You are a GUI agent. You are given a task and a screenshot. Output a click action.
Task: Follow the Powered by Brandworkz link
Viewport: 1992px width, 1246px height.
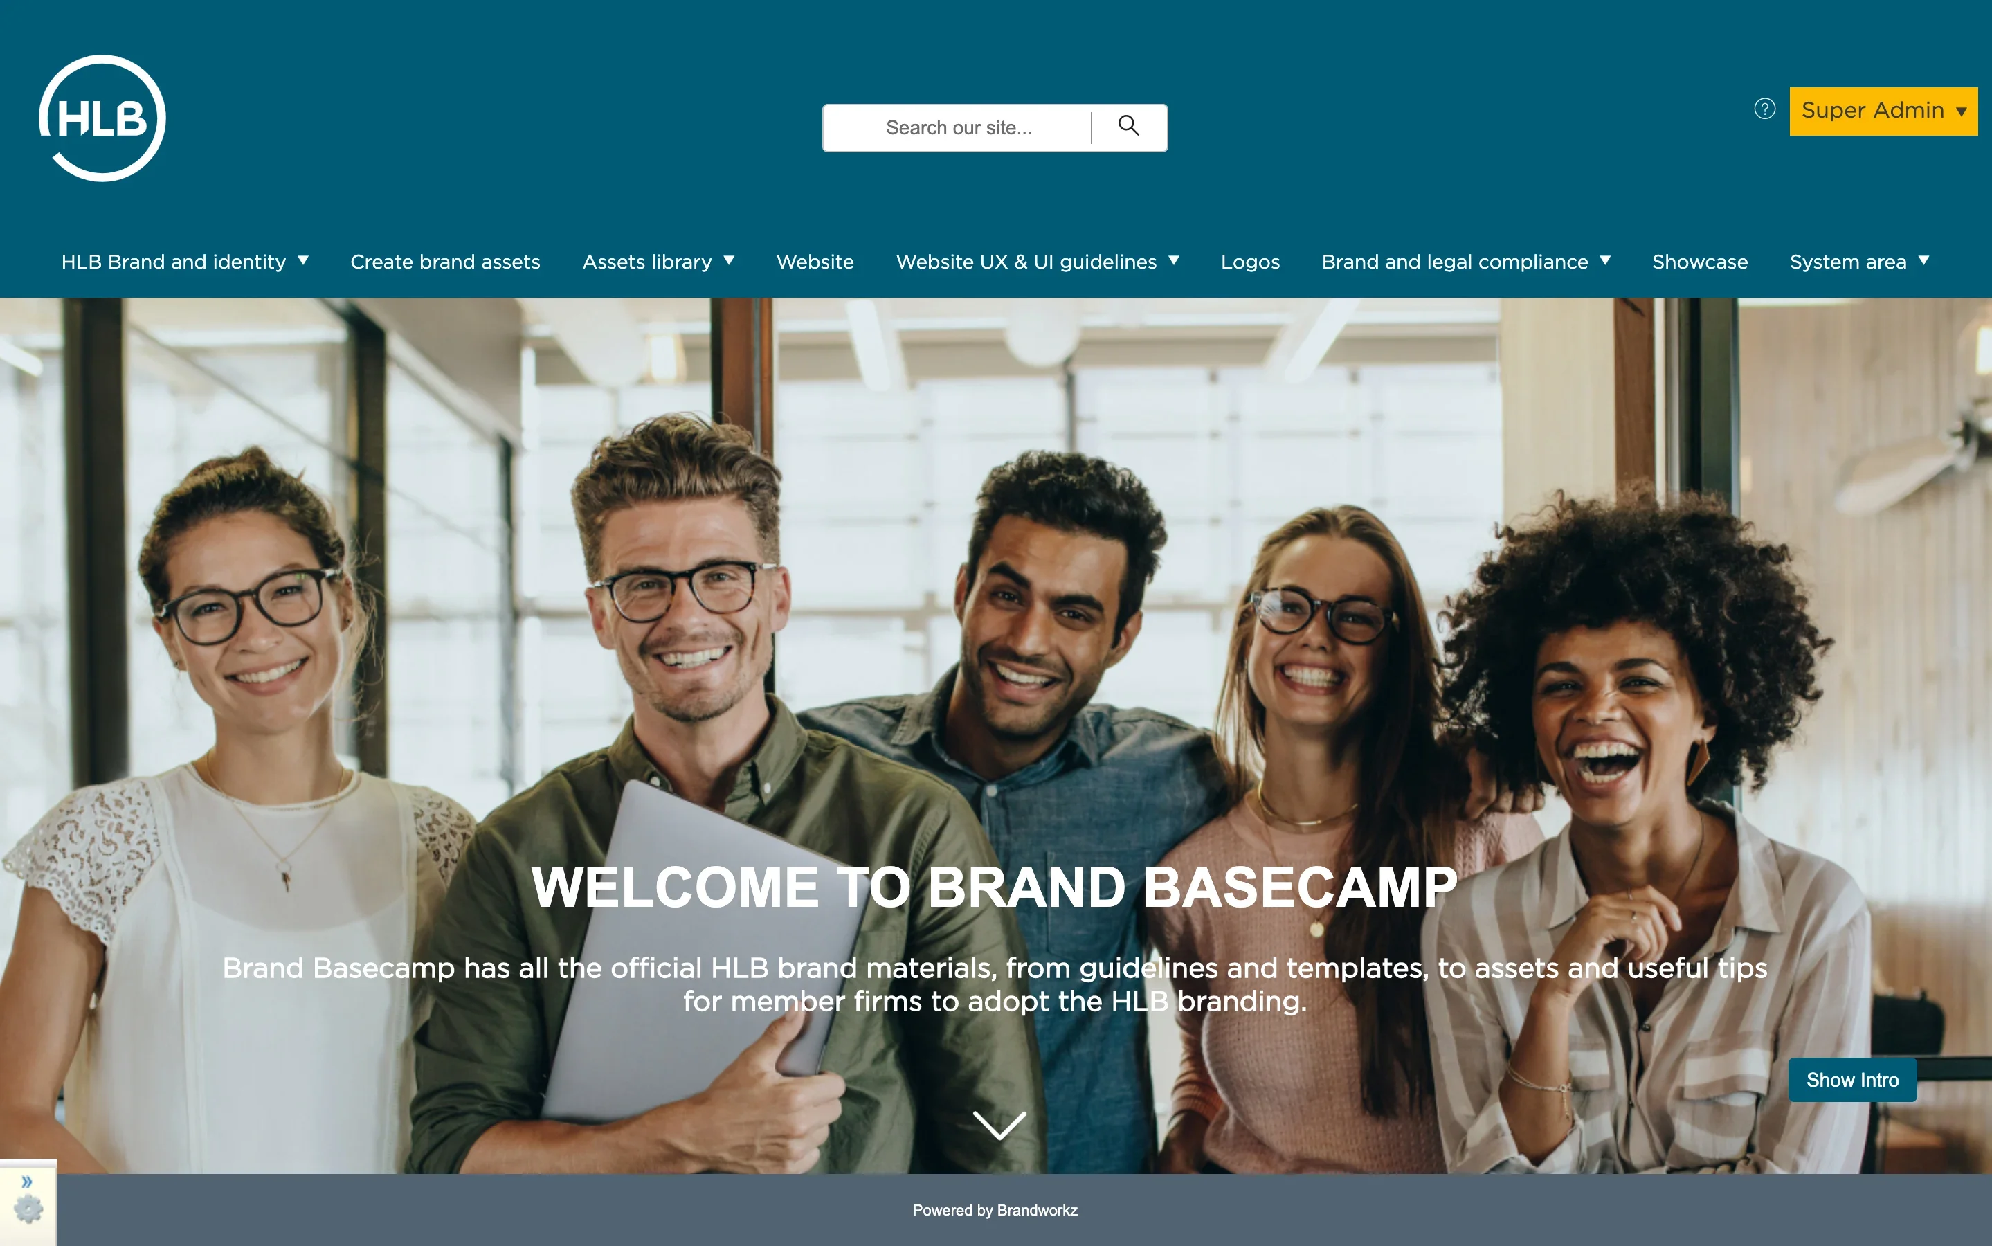(995, 1210)
